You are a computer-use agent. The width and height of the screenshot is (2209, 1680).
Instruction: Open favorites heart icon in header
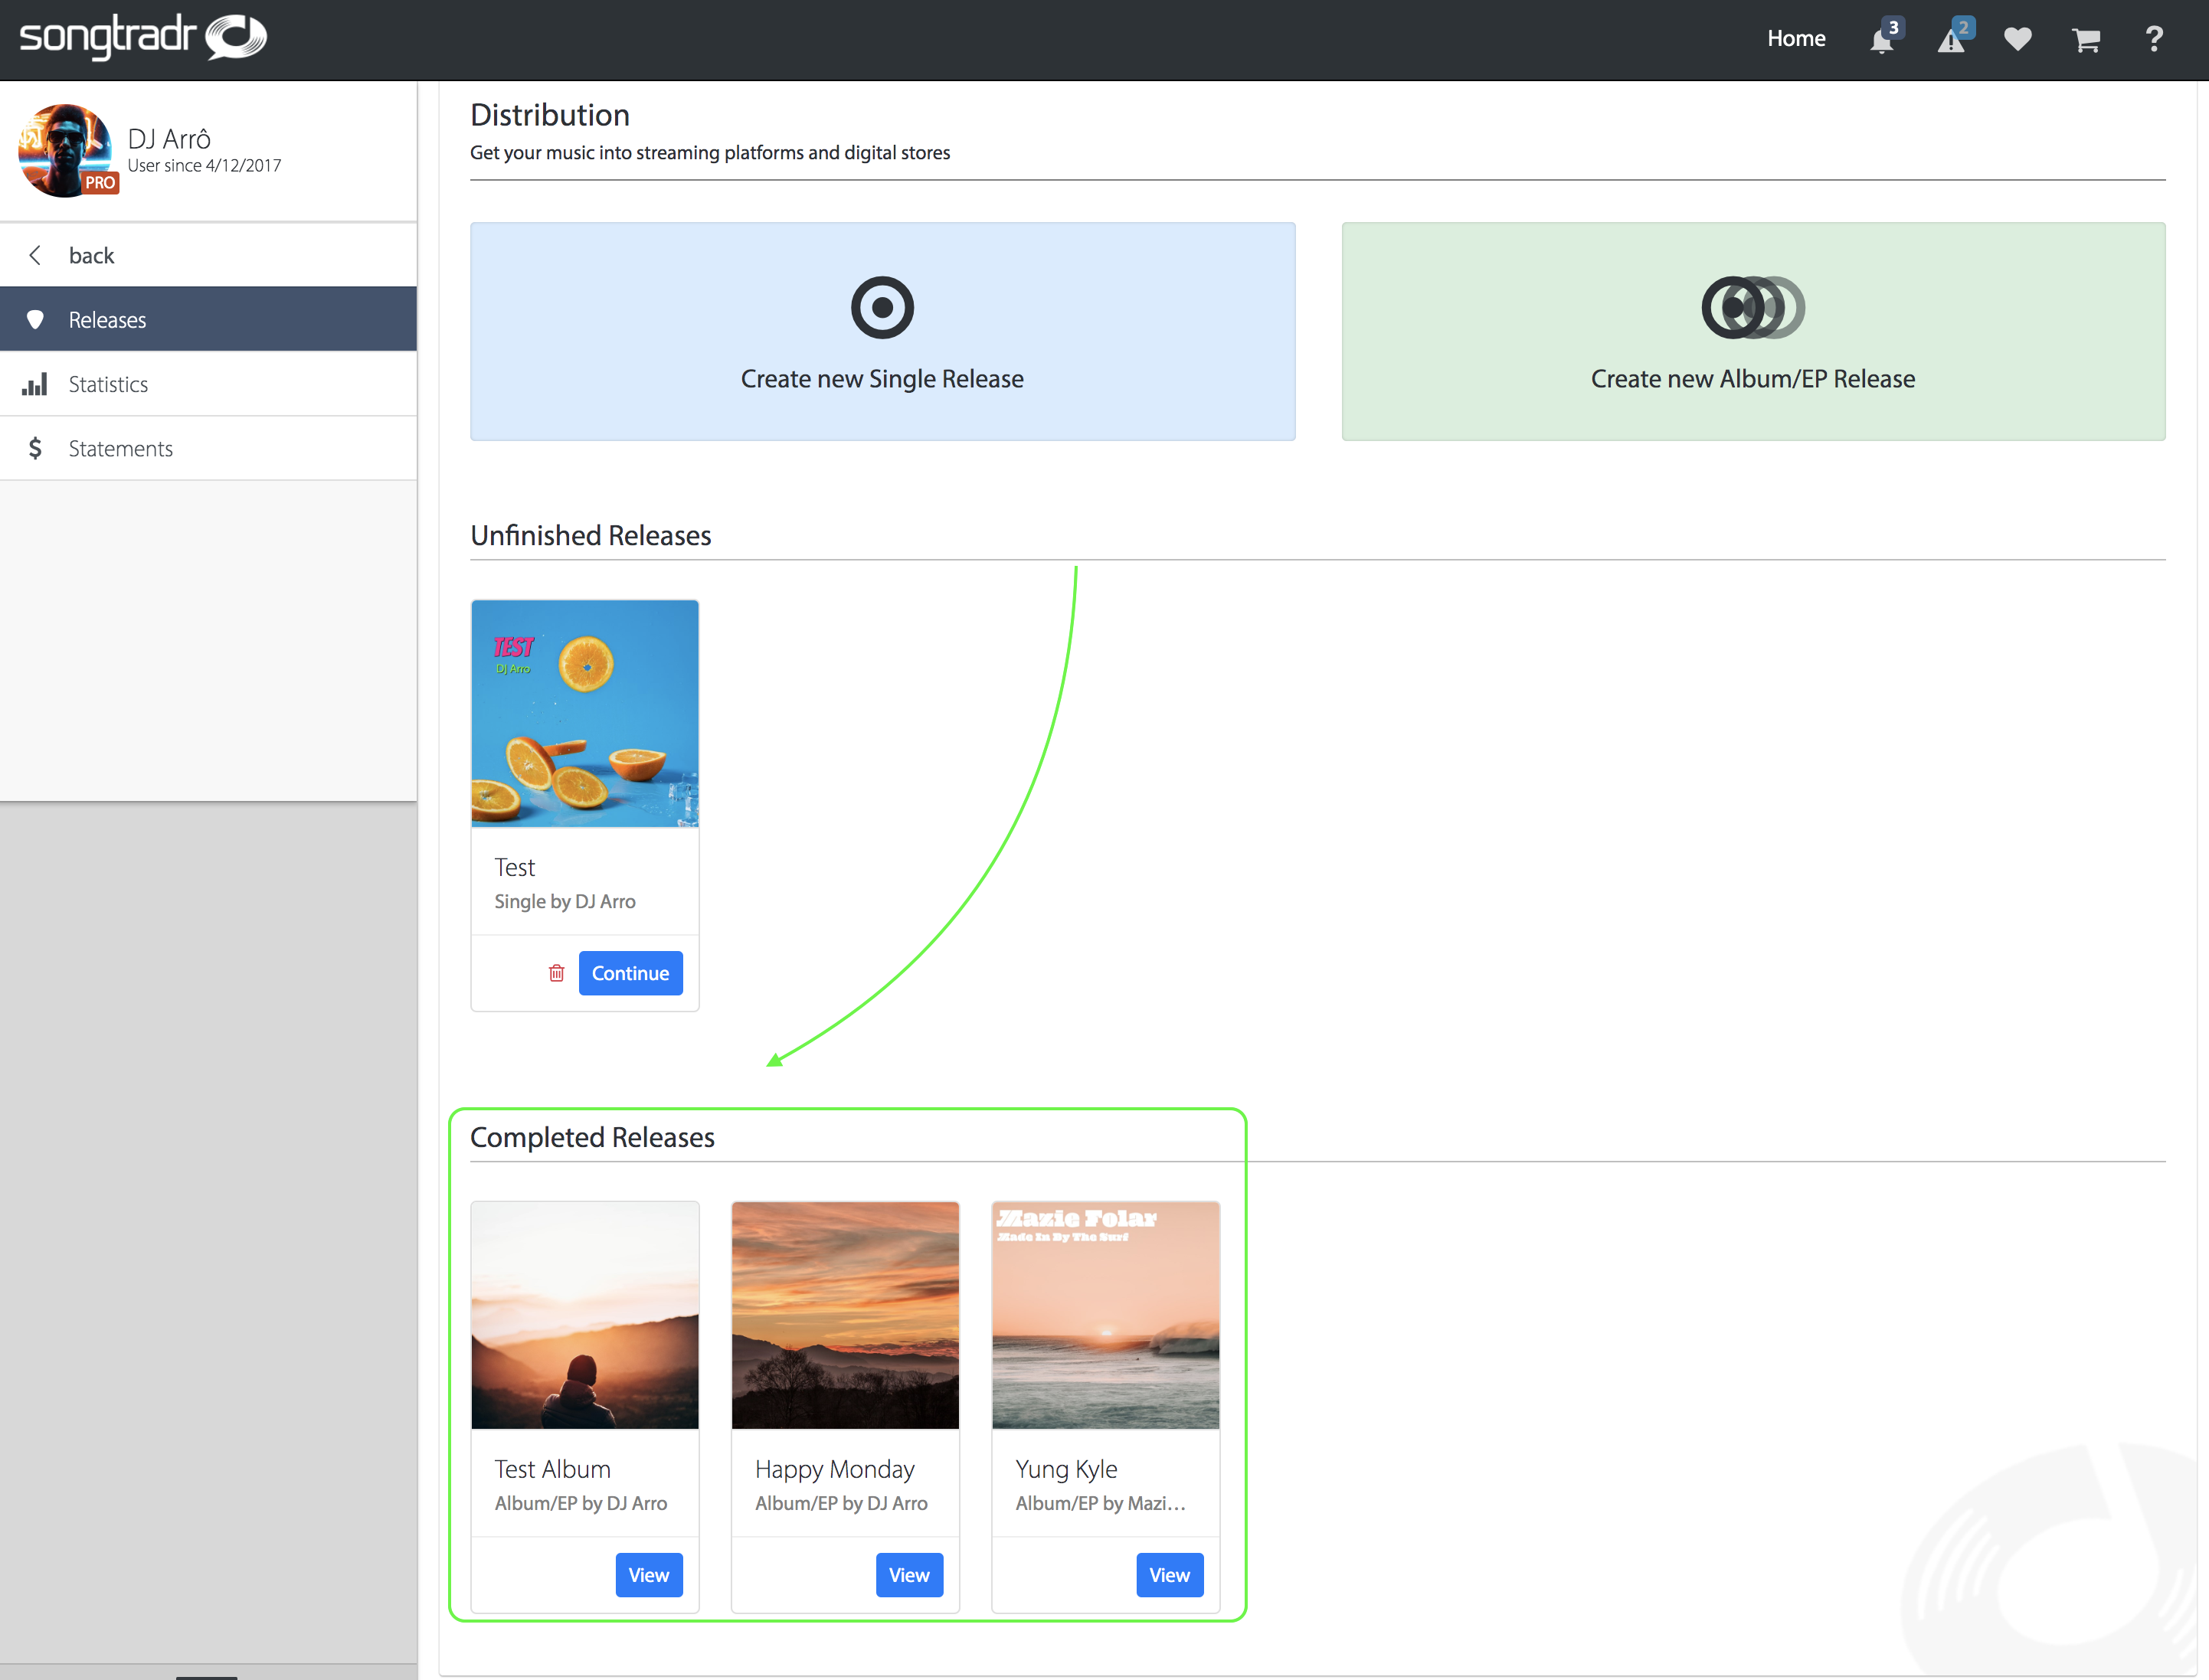[2018, 40]
